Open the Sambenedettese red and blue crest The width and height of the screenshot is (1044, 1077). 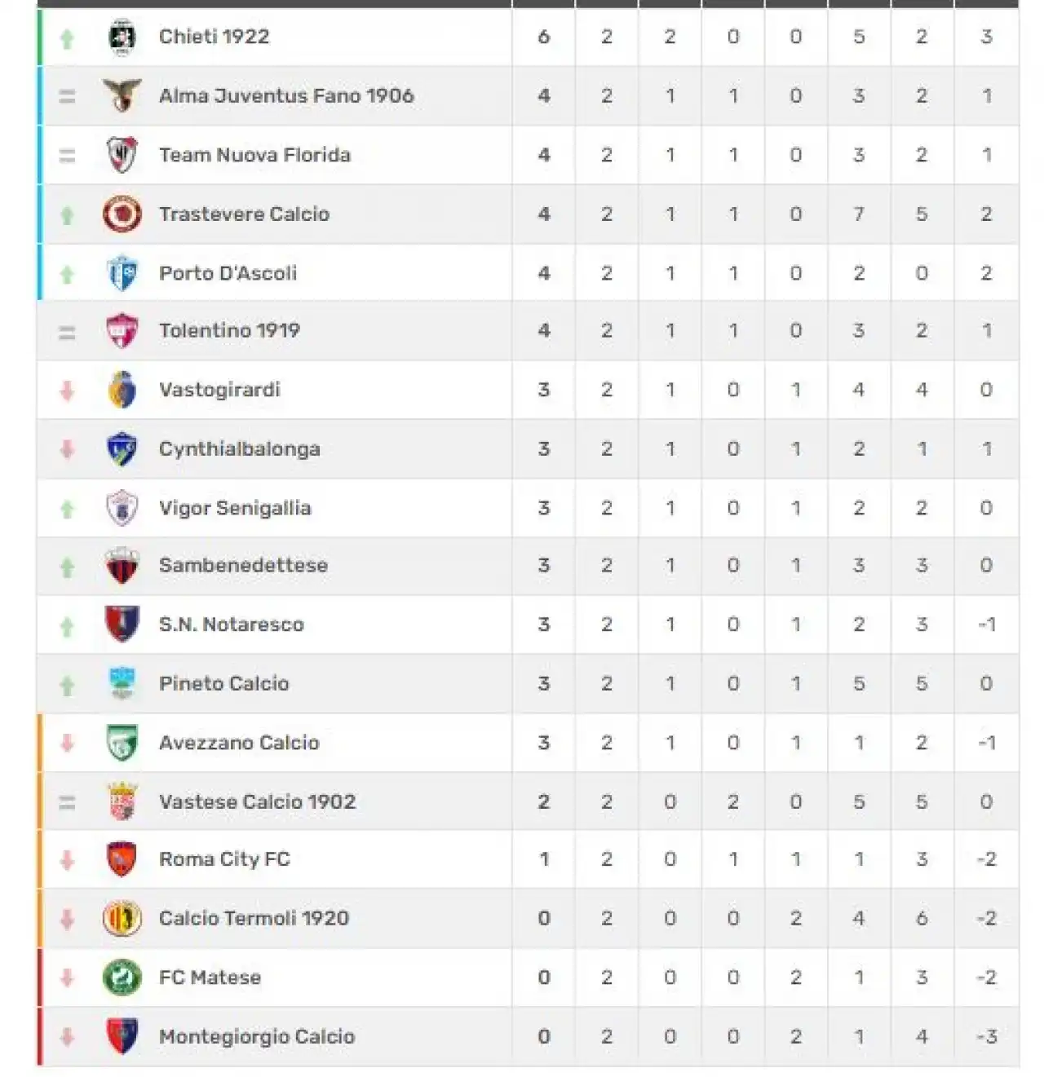click(122, 566)
